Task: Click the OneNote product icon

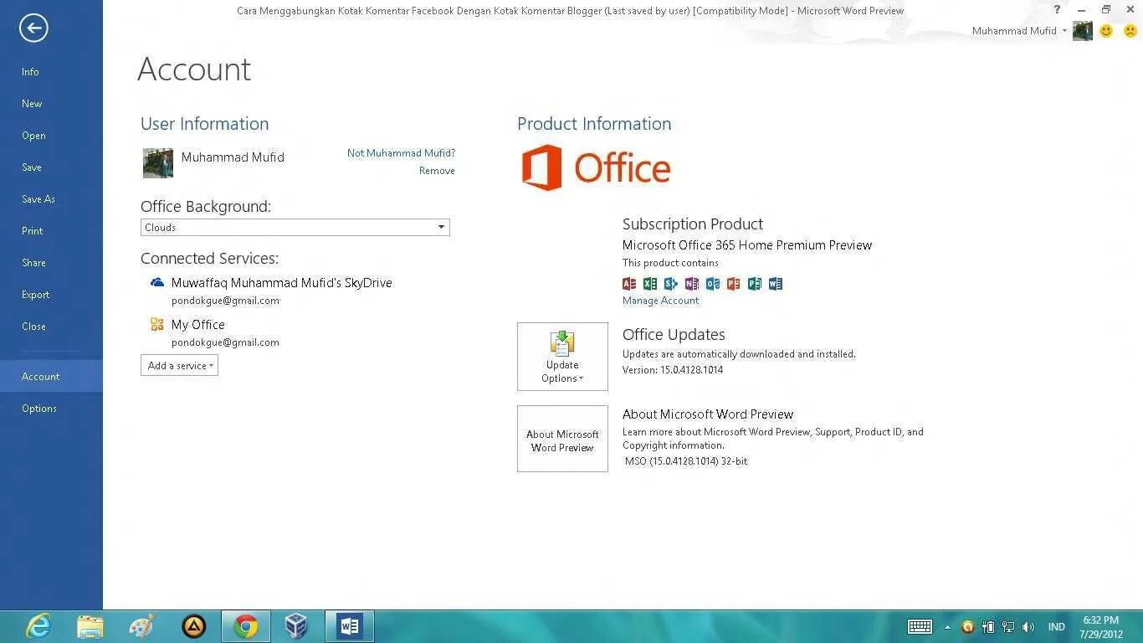Action: (692, 284)
